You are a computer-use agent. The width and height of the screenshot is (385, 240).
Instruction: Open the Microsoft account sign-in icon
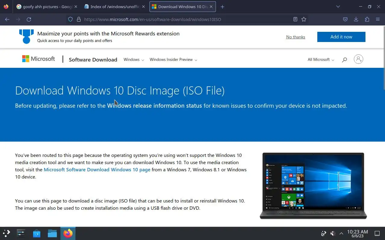click(x=359, y=59)
